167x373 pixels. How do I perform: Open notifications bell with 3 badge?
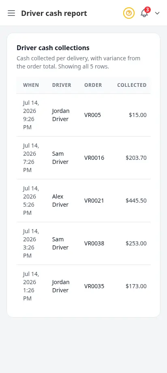click(145, 13)
